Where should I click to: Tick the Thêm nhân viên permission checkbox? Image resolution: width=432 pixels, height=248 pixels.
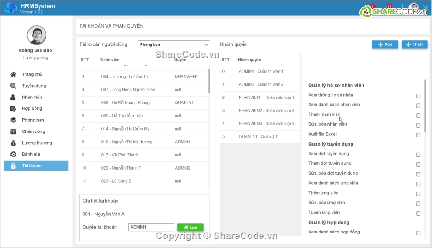[x=418, y=115]
